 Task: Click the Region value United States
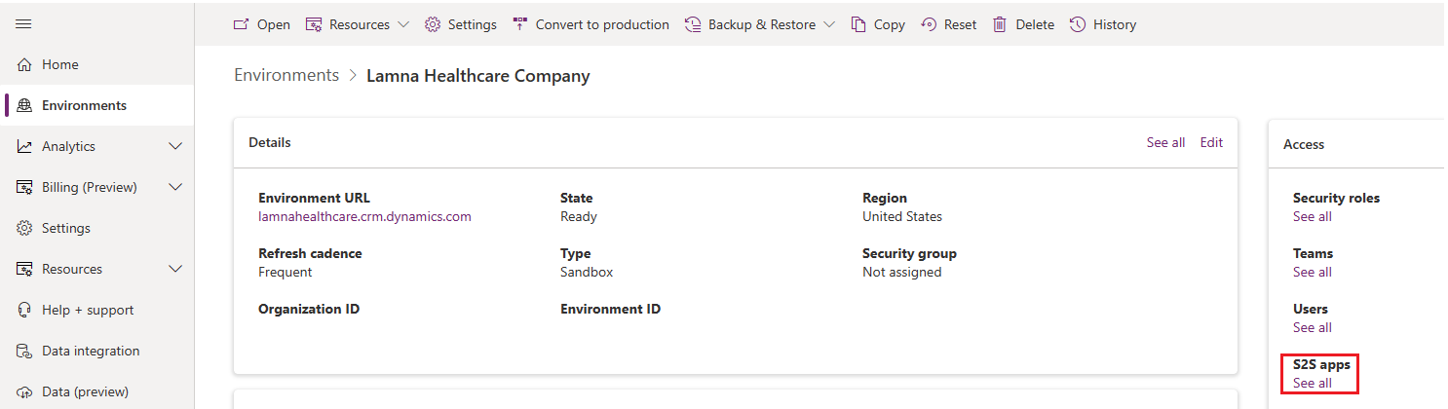902,216
